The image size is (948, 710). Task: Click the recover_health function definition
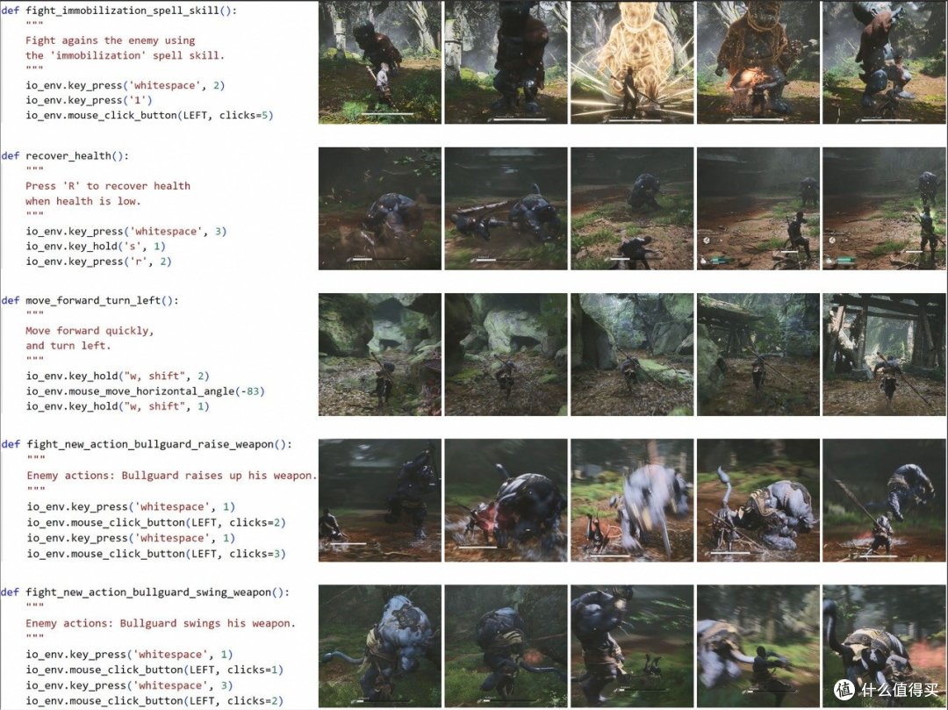click(x=65, y=156)
